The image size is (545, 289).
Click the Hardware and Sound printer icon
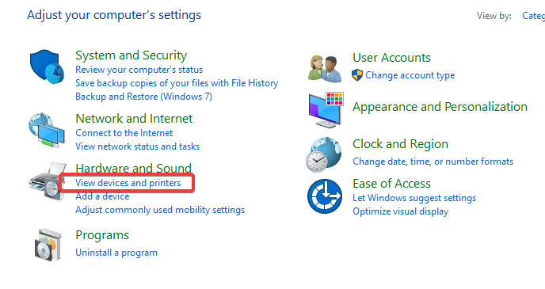(48, 181)
